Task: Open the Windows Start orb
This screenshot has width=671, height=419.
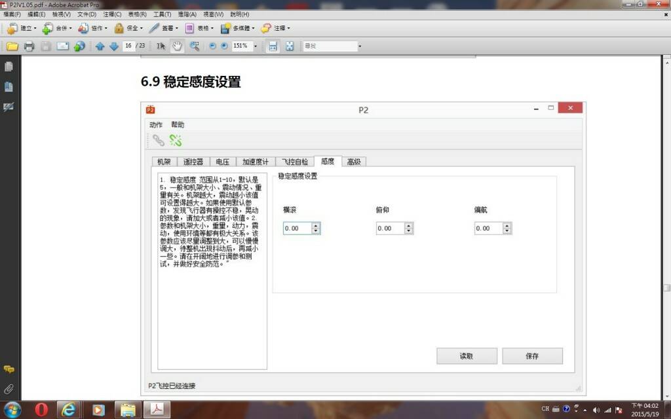Action: pos(12,410)
